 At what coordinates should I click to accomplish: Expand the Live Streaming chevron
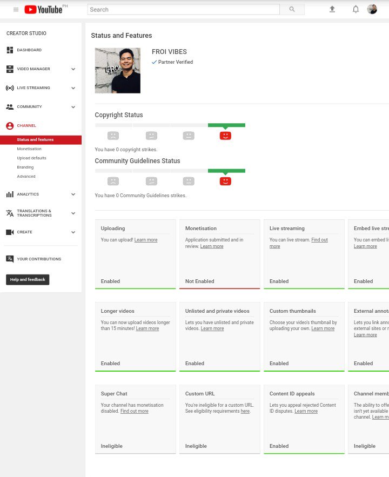pos(73,88)
